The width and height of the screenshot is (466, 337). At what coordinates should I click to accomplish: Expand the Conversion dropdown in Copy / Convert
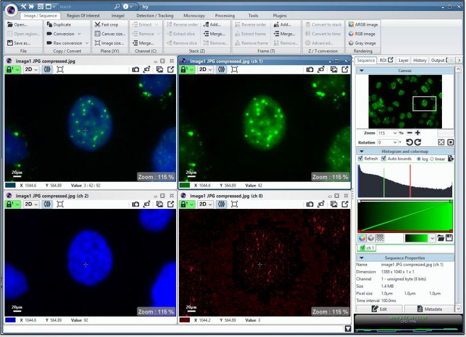coord(79,34)
